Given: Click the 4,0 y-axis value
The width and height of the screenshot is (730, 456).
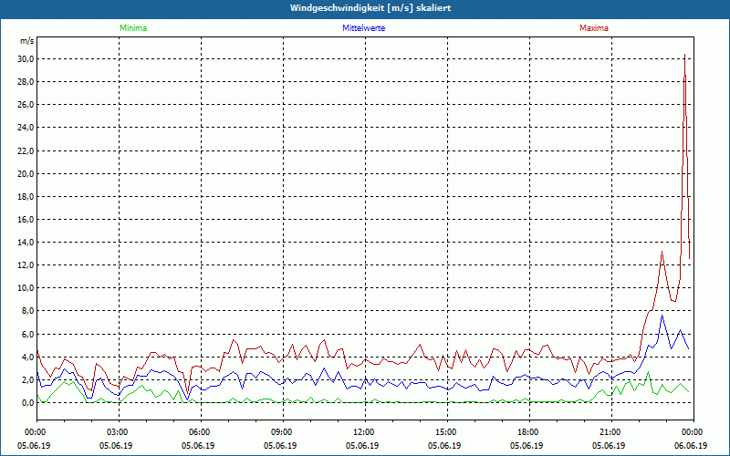Looking at the screenshot, I should [x=28, y=357].
